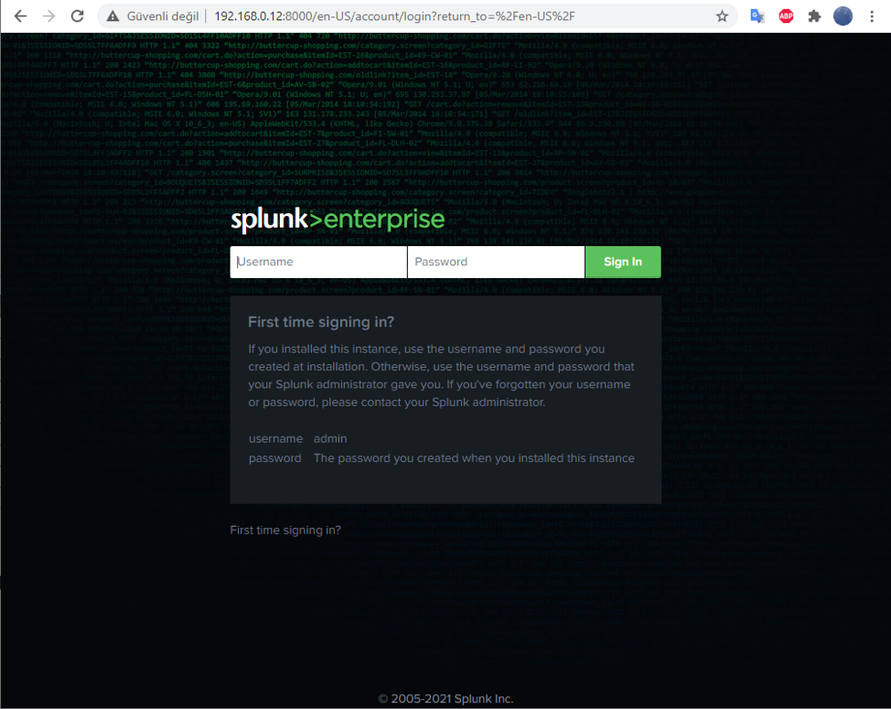891x709 pixels.
Task: Click the green Sign In button
Action: pos(623,262)
